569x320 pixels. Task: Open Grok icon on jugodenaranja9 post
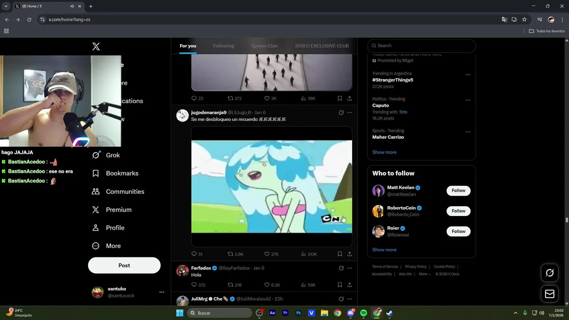(x=341, y=112)
